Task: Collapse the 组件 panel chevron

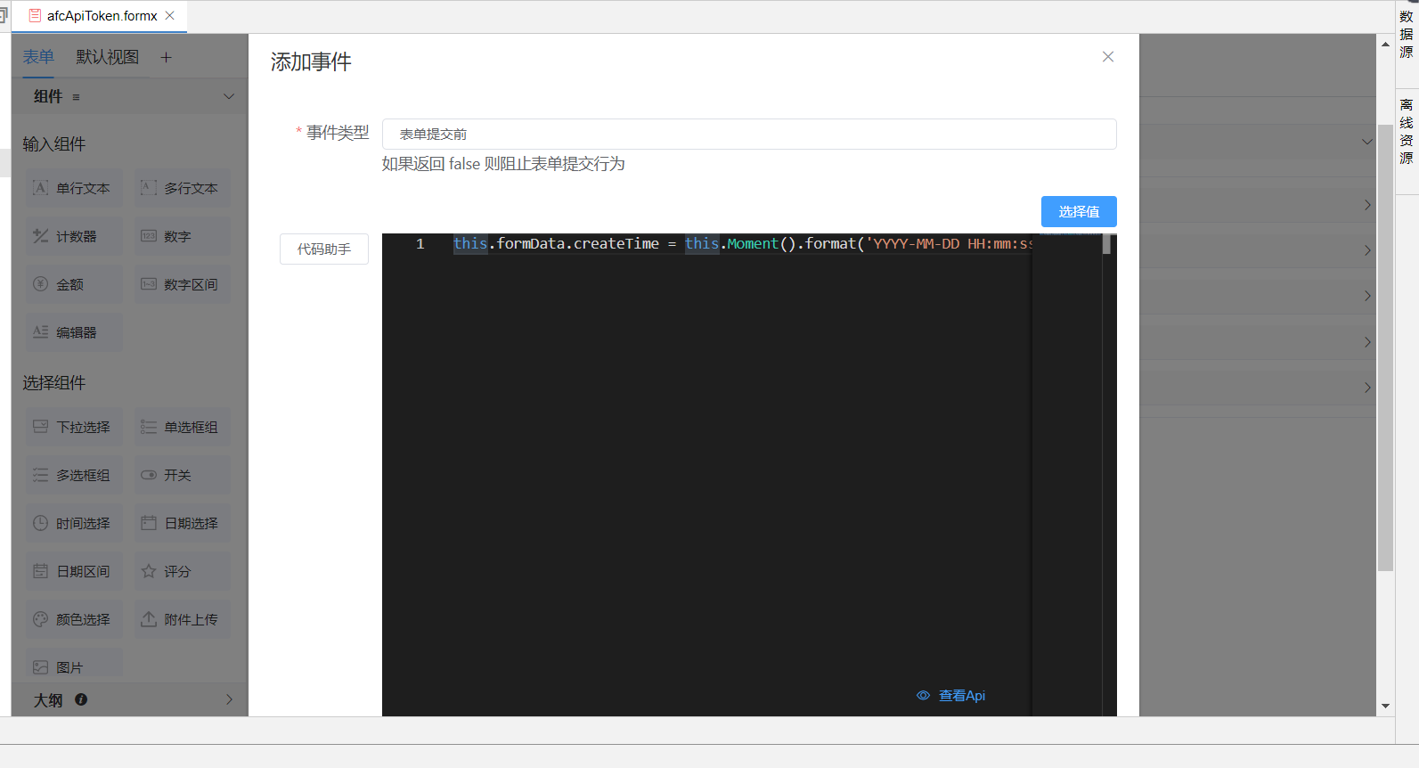Action: pyautogui.click(x=229, y=96)
